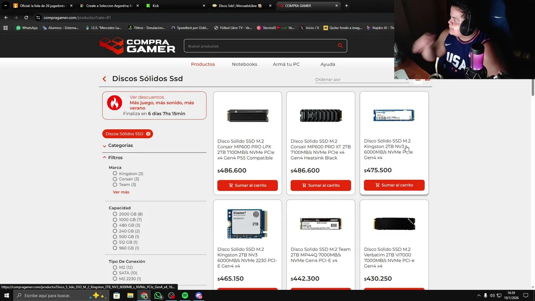Open the WhatsApp bookmark
Screen dimensions: 535x301
point(27,28)
